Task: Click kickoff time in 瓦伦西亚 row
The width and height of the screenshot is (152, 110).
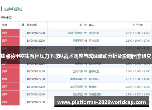Action: [36, 95]
